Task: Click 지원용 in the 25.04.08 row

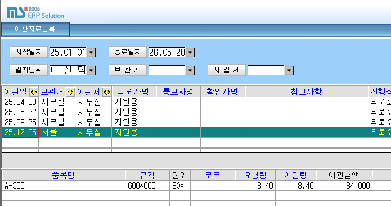Action: [x=134, y=102]
